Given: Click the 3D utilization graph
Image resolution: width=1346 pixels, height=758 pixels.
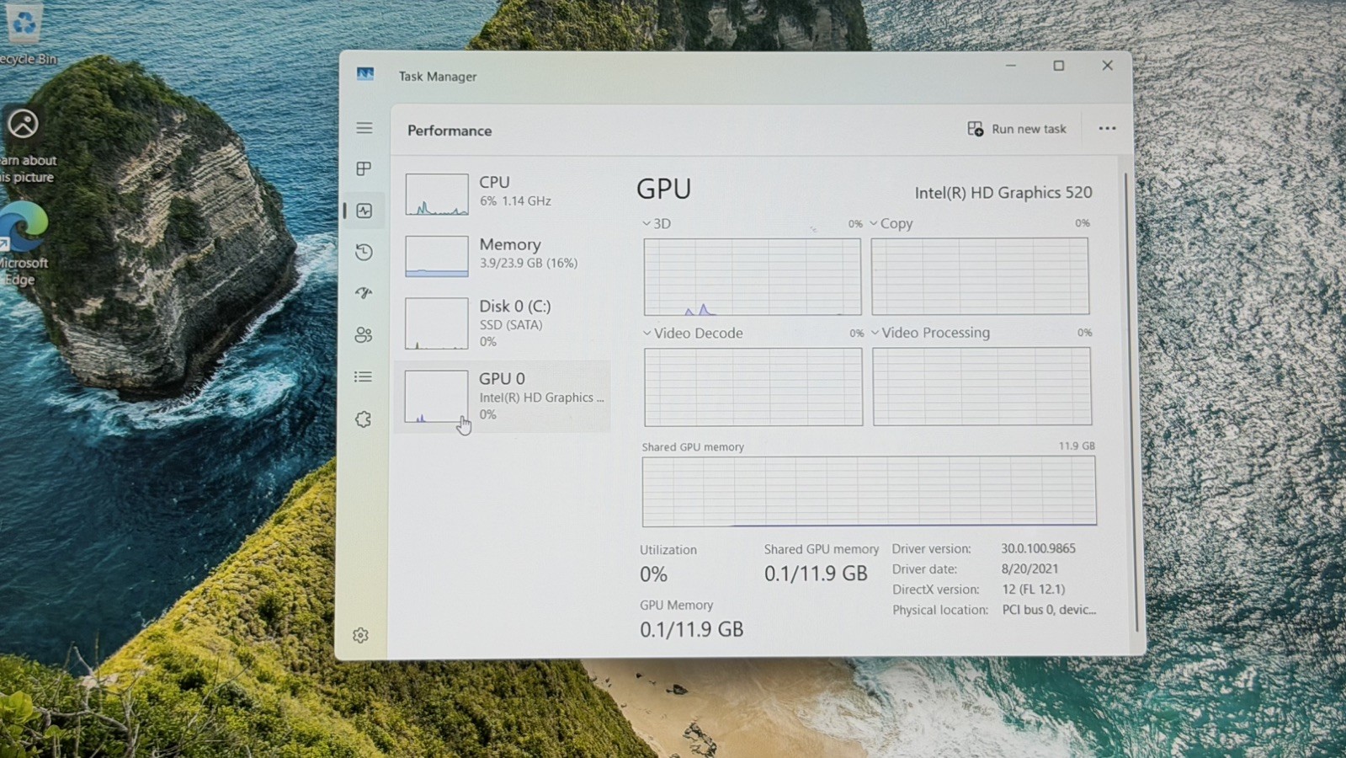Looking at the screenshot, I should pos(753,277).
